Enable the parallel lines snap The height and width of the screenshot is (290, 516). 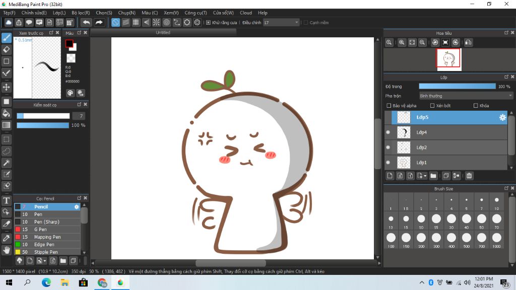point(125,22)
